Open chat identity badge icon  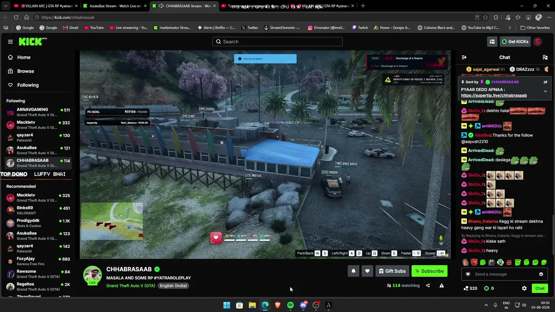[468, 274]
